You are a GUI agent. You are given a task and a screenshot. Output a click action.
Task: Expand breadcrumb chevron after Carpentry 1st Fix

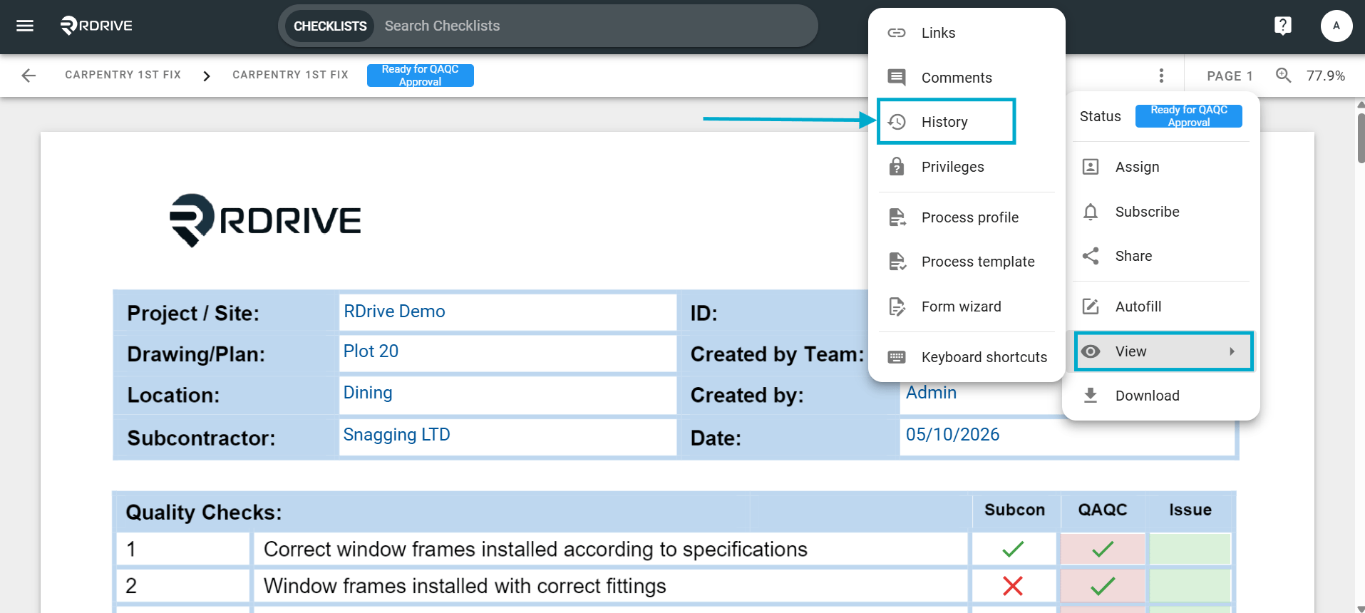[x=207, y=76]
